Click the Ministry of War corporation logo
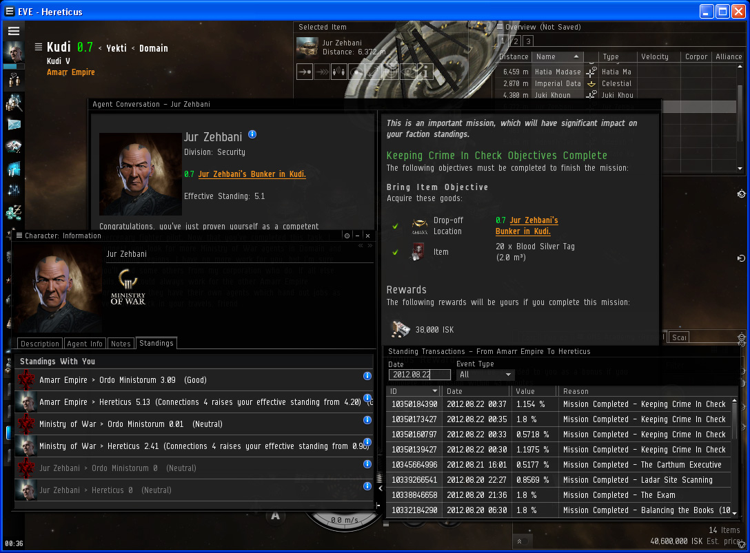The height and width of the screenshot is (553, 750). [128, 286]
